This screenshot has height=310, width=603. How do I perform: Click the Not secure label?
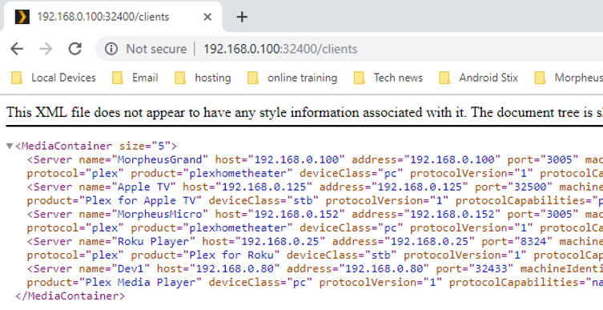156,49
